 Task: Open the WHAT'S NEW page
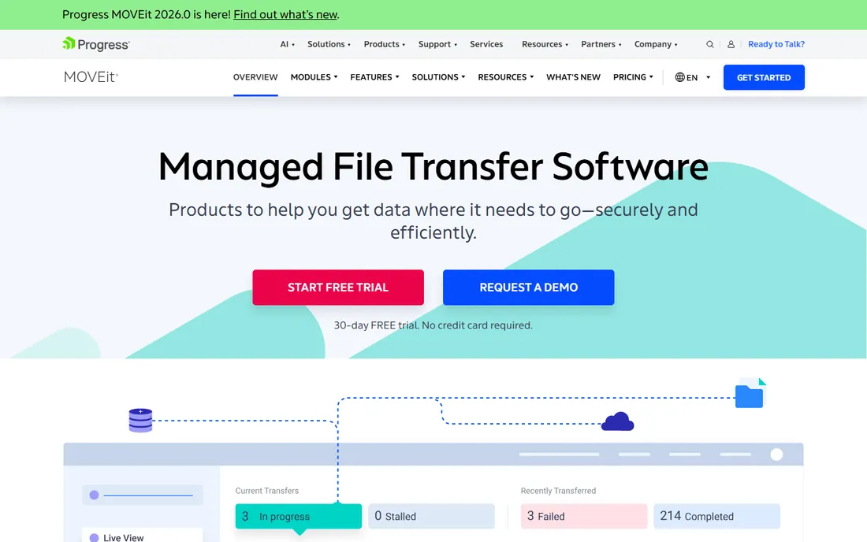573,77
